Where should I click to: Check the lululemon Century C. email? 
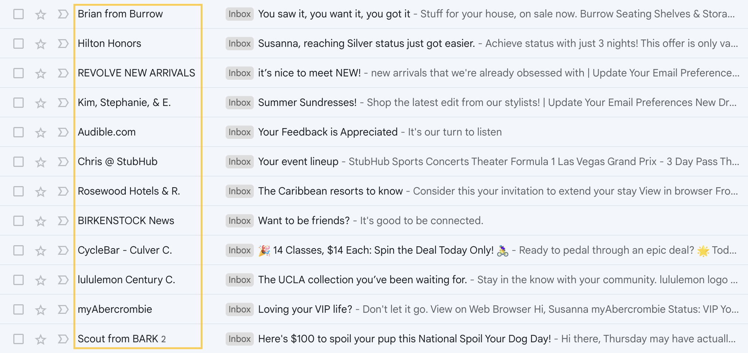pos(18,280)
